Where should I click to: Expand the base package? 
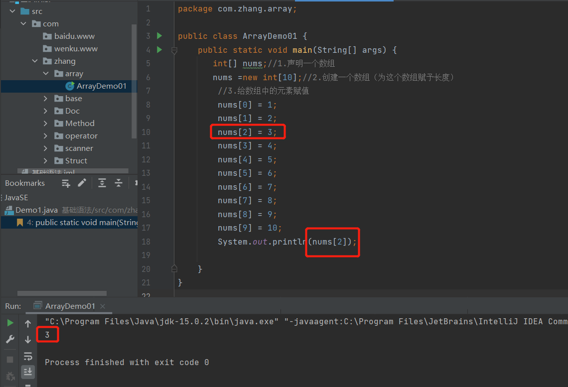point(45,99)
